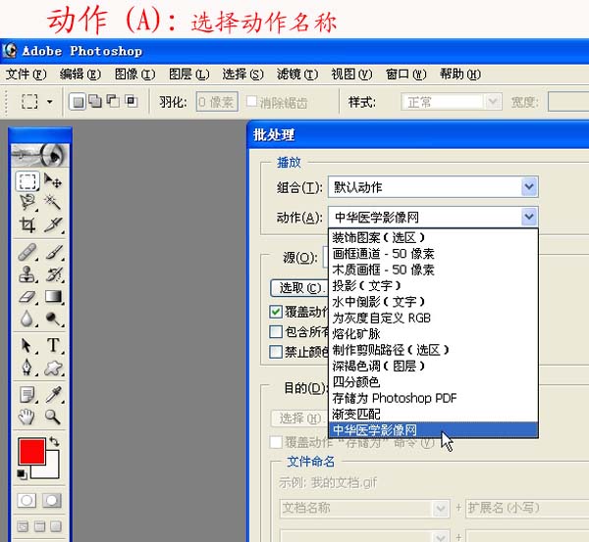Select the Zoom tool
589x542 pixels.
click(53, 417)
